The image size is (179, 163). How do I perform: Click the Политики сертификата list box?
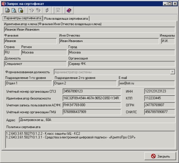coord(90,139)
